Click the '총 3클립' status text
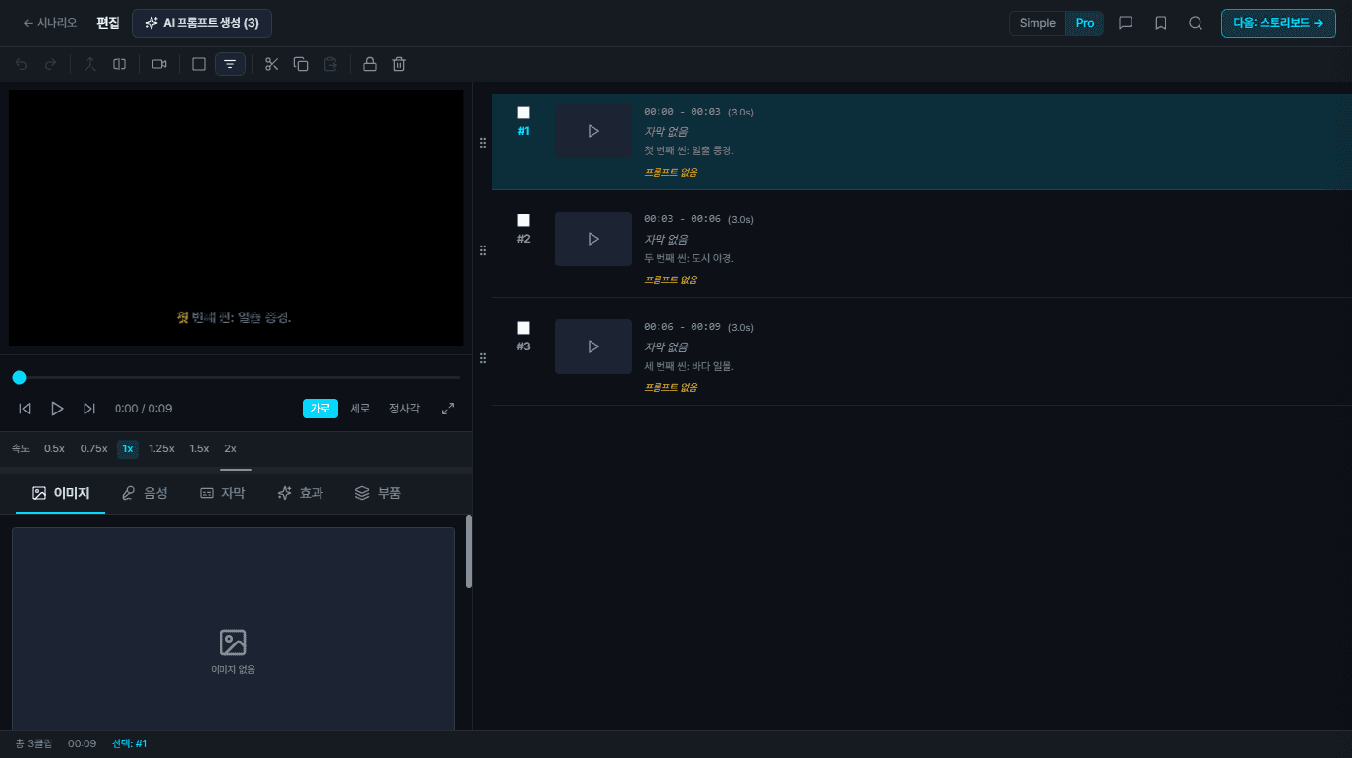The width and height of the screenshot is (1352, 758). tap(34, 743)
